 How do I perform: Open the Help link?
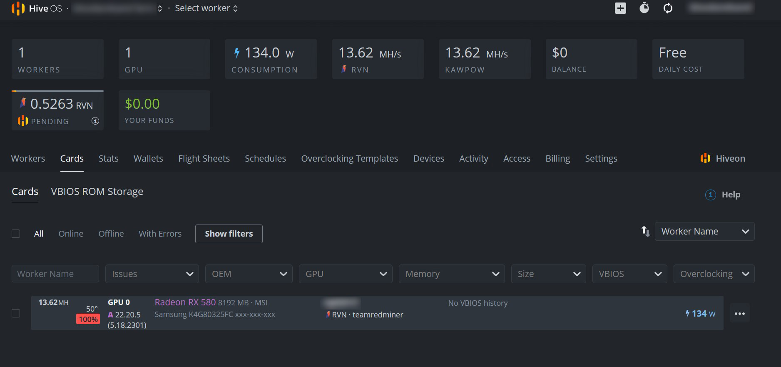point(731,195)
